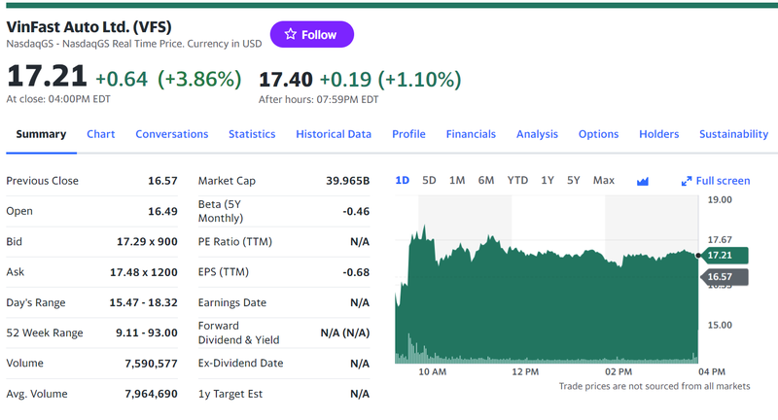Screen dimensions: 778x420
Task: View the Holders tab
Action: pos(658,134)
